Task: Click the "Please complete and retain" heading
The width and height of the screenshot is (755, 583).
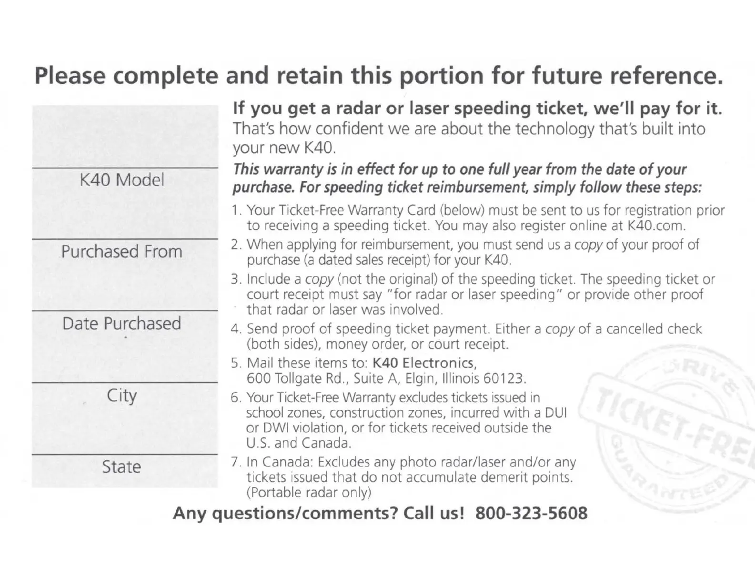Action: coord(379,76)
